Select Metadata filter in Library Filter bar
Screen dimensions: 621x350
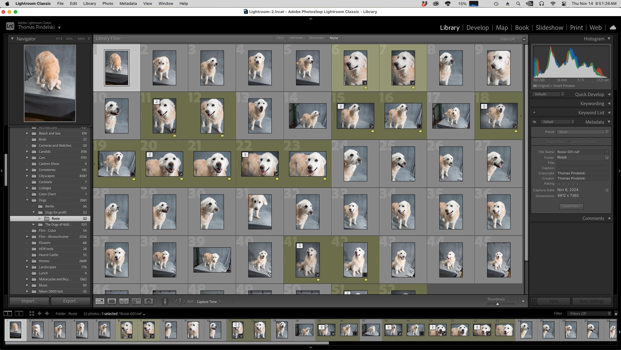pyautogui.click(x=316, y=38)
